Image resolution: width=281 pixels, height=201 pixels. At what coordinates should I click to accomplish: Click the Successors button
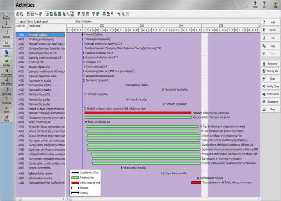pos(271,102)
